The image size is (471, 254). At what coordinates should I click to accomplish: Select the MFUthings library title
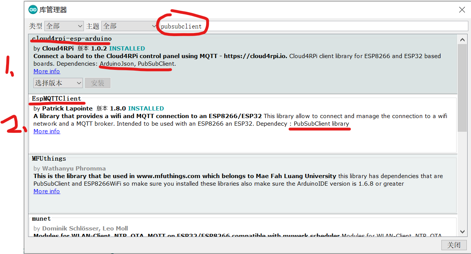tap(49, 159)
